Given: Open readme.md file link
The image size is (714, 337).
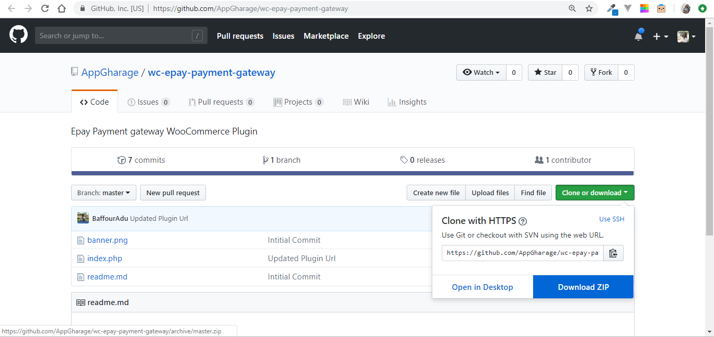Looking at the screenshot, I should point(107,277).
